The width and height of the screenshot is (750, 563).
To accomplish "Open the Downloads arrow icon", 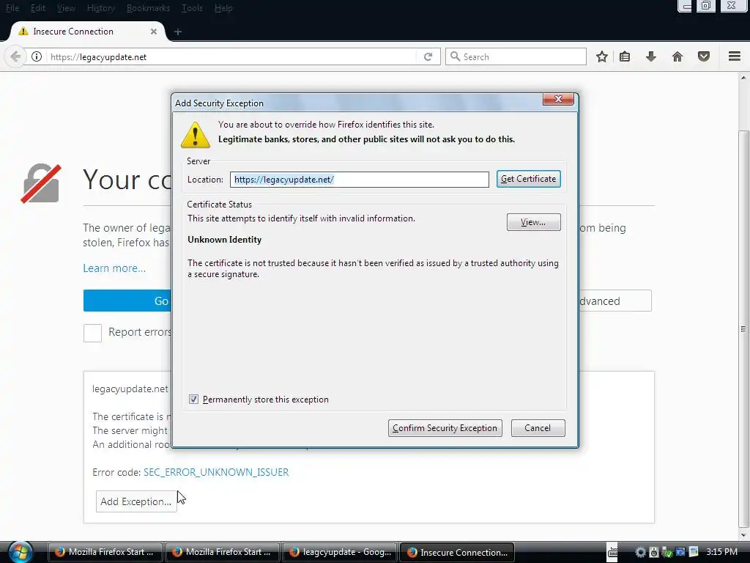I will click(651, 57).
